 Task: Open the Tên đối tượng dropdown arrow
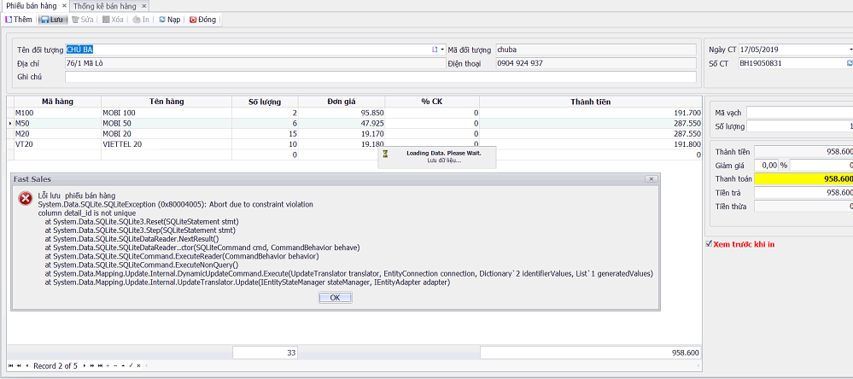coord(442,50)
